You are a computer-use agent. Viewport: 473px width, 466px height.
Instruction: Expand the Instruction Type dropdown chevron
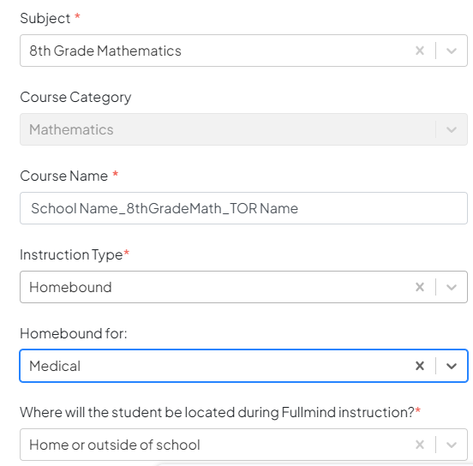click(452, 287)
